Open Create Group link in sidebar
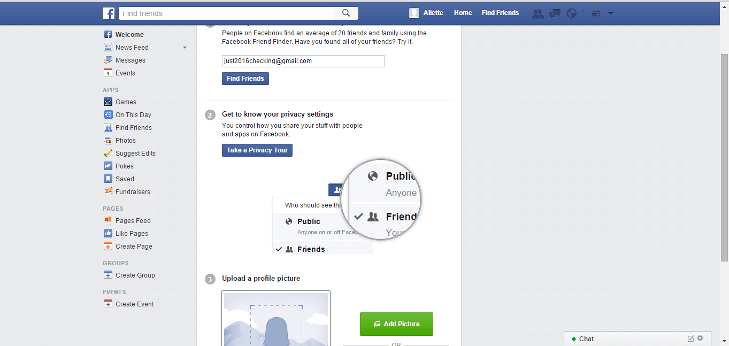 [135, 275]
